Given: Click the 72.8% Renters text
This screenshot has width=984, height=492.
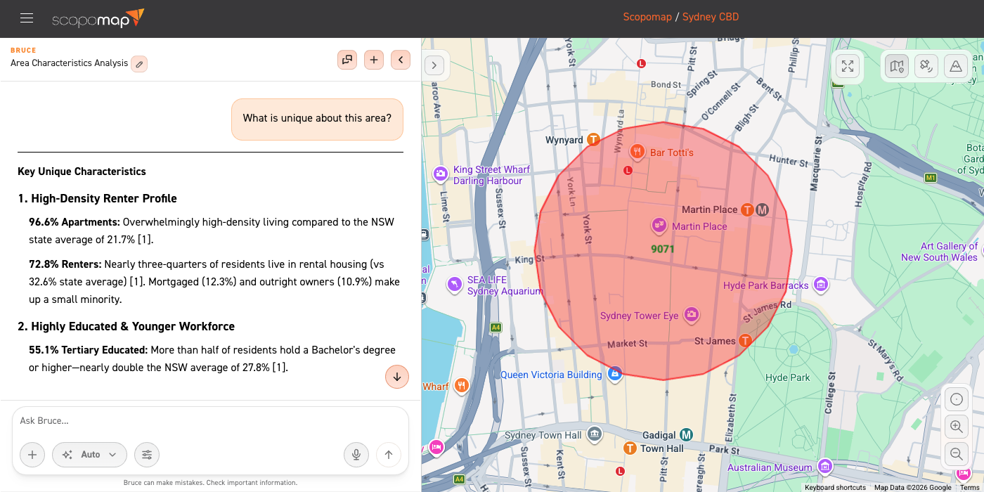Looking at the screenshot, I should click(x=65, y=264).
